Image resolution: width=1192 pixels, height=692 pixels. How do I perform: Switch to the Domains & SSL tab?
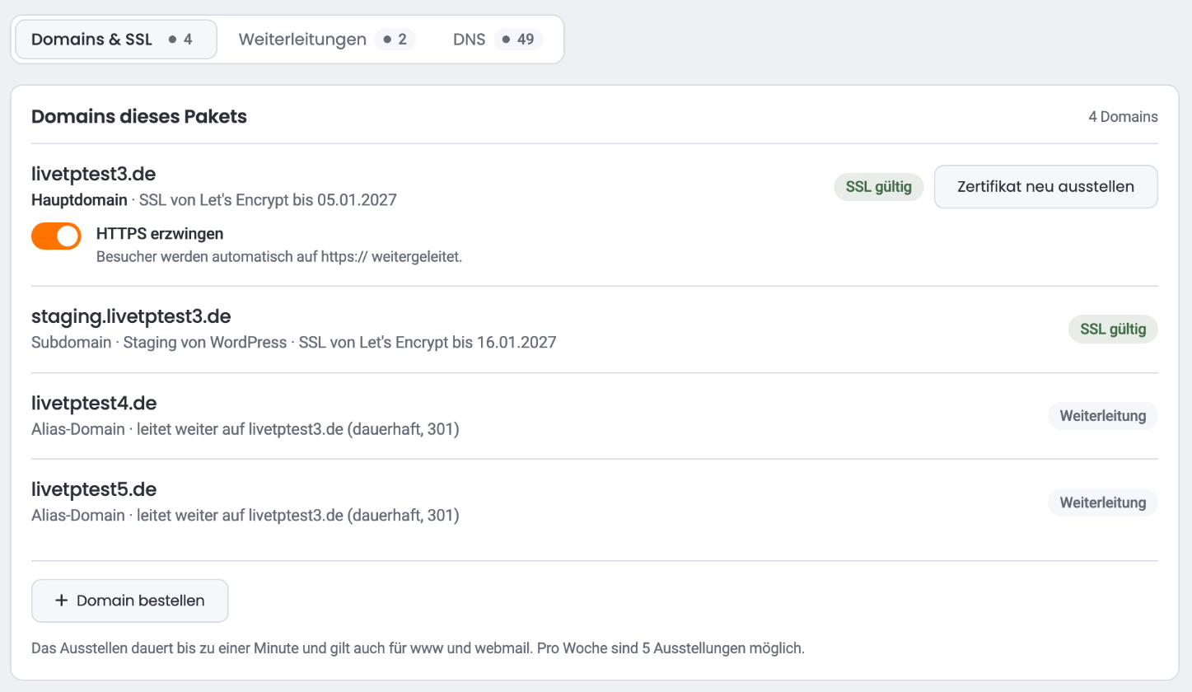116,40
